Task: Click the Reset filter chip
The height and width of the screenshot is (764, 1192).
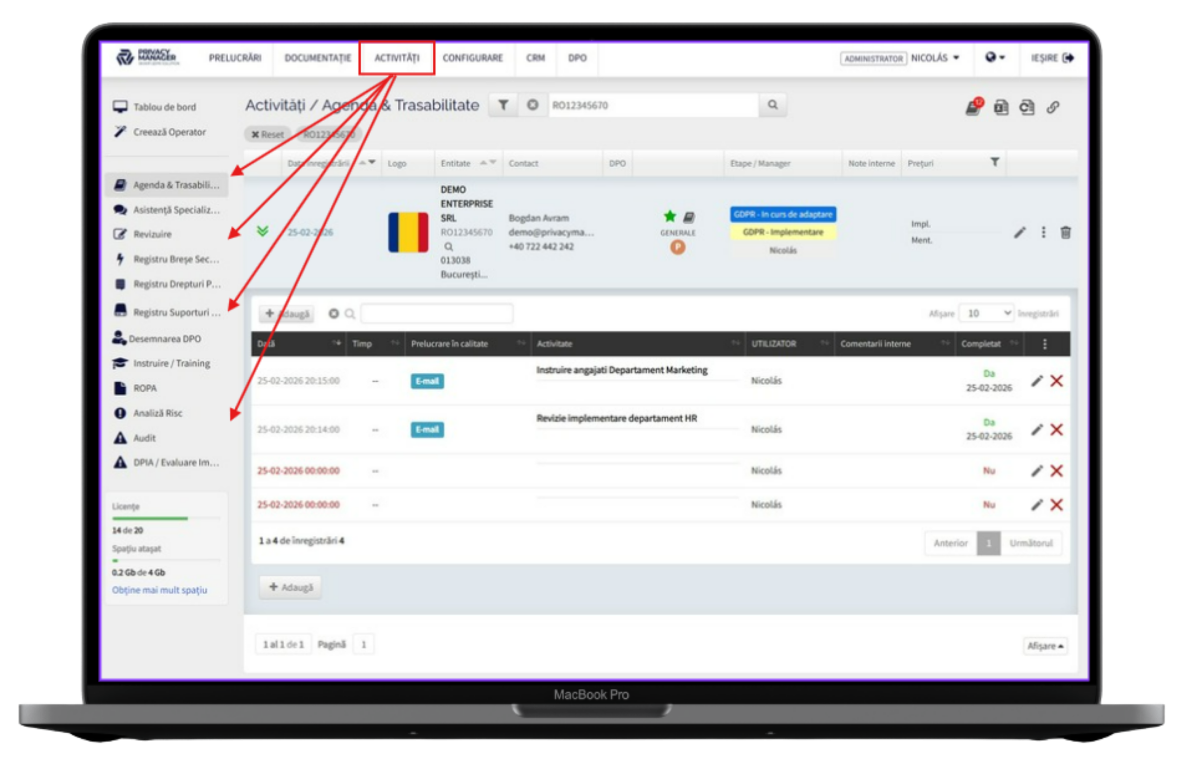Action: pyautogui.click(x=267, y=135)
